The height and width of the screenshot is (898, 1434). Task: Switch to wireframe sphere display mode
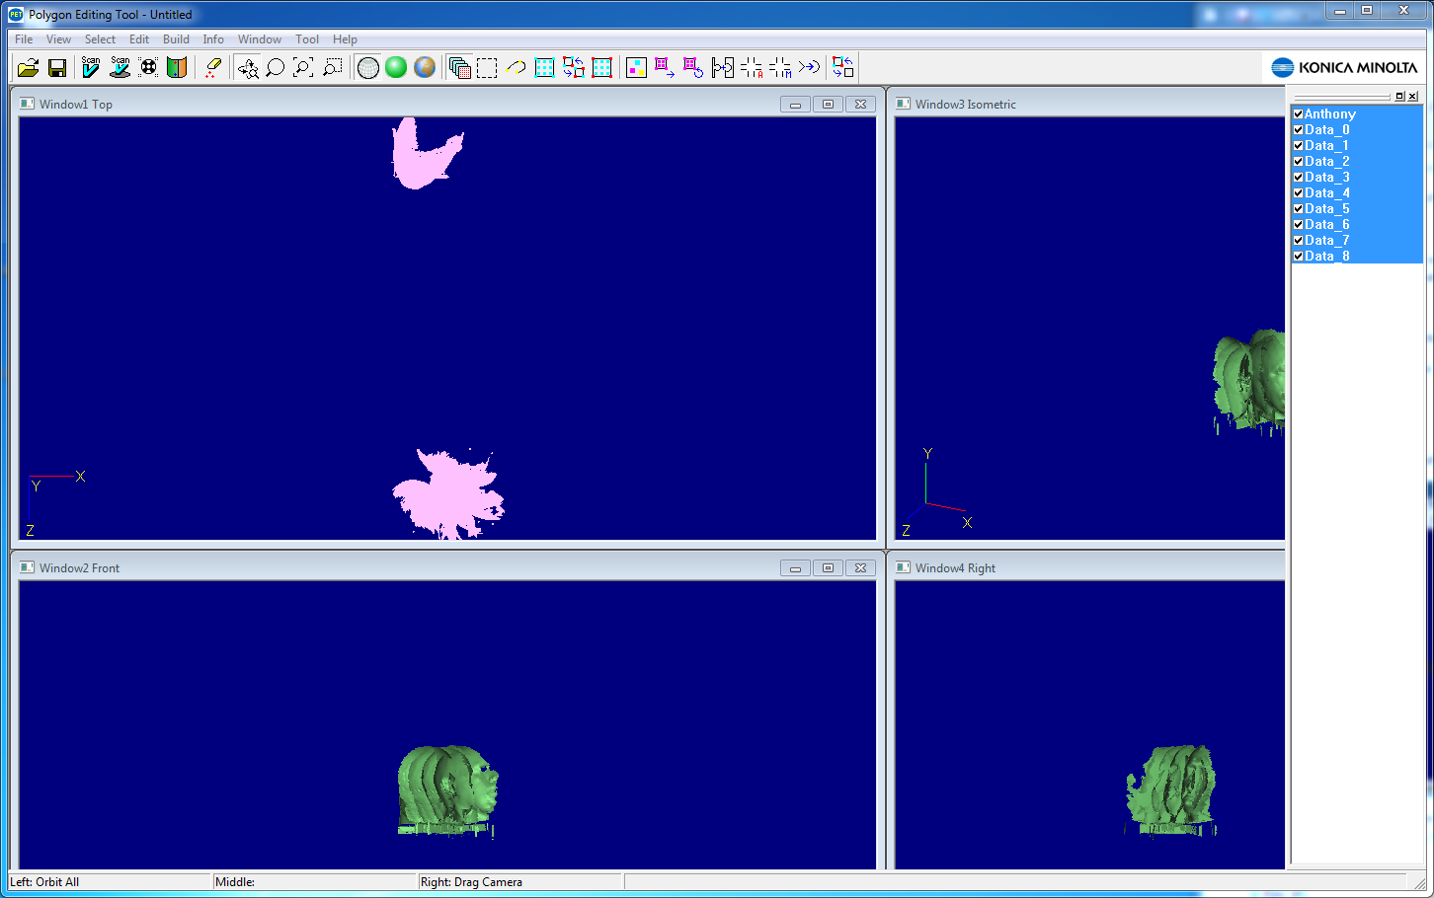[x=367, y=67]
